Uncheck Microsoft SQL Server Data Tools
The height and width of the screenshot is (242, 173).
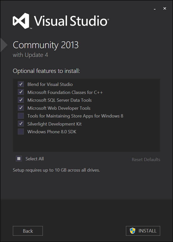[21, 100]
